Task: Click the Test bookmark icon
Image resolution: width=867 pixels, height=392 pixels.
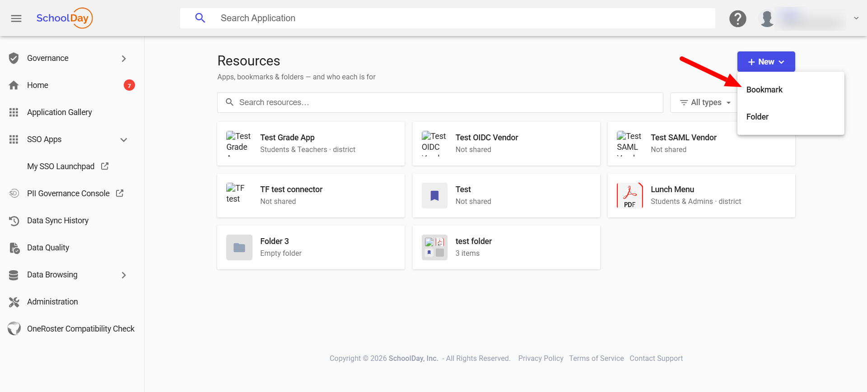Action: (434, 195)
